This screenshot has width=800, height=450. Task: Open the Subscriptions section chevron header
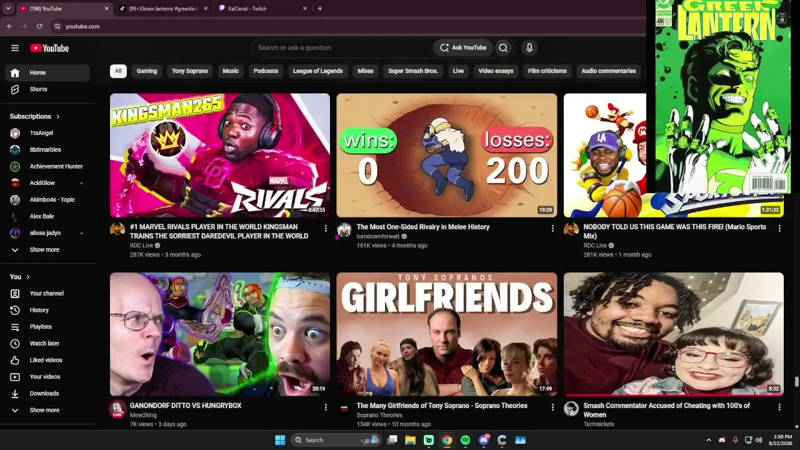point(35,116)
